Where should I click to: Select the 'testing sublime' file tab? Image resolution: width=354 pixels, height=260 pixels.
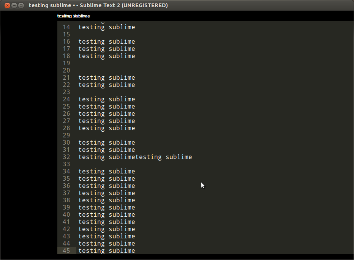pyautogui.click(x=73, y=16)
